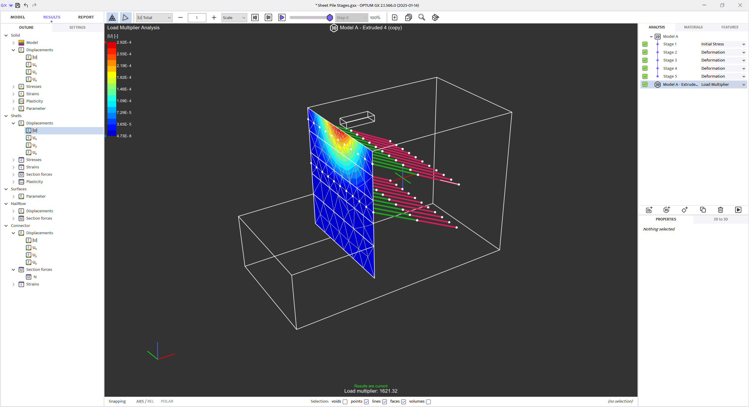The image size is (749, 407).
Task: Click the scale factor input field
Action: 197,18
